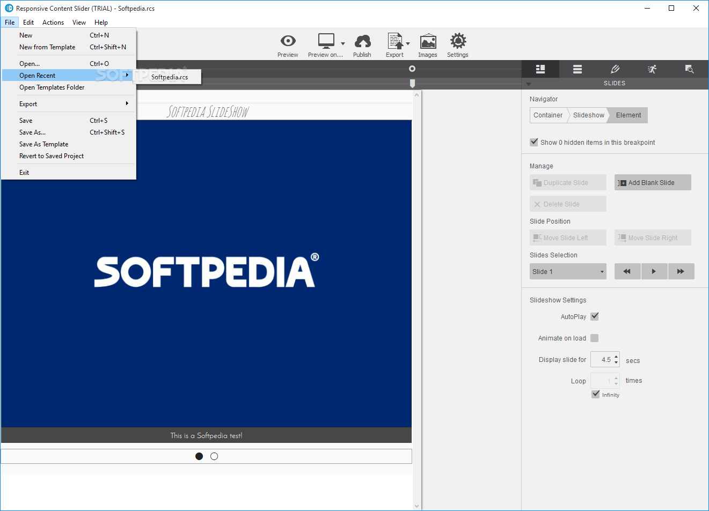The width and height of the screenshot is (709, 511).
Task: Click the application icon in title bar
Action: pyautogui.click(x=9, y=8)
